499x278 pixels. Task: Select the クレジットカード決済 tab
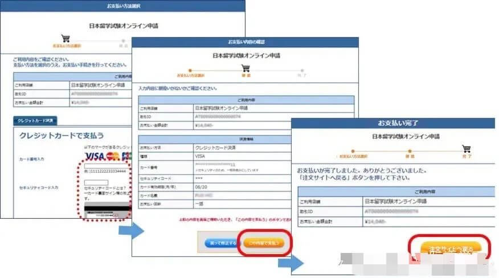coord(35,121)
